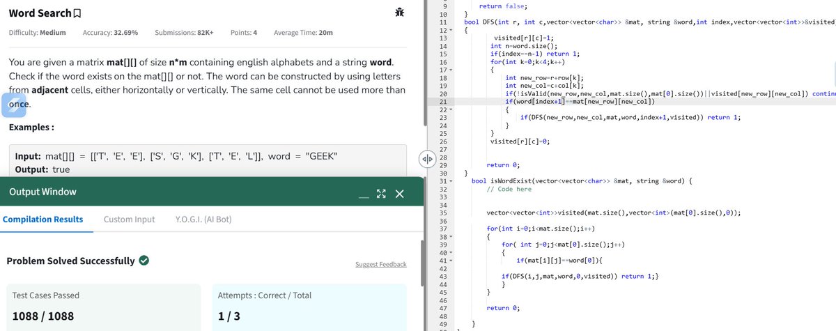836x331 pixels.
Task: Click Problem Solved Successfully message
Action: [x=70, y=261]
